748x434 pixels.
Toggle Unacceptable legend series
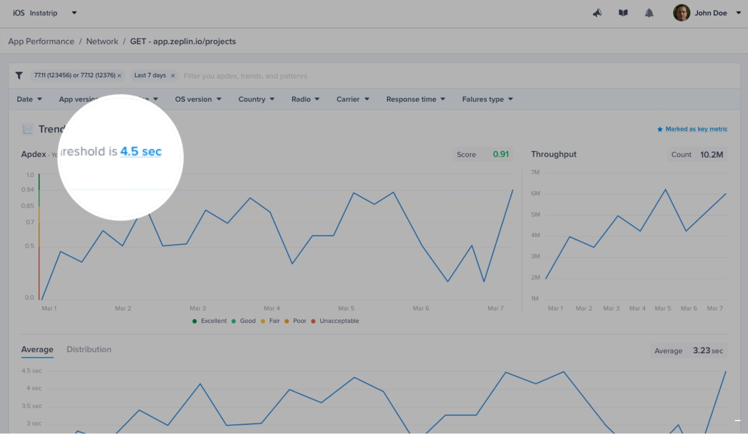point(335,321)
